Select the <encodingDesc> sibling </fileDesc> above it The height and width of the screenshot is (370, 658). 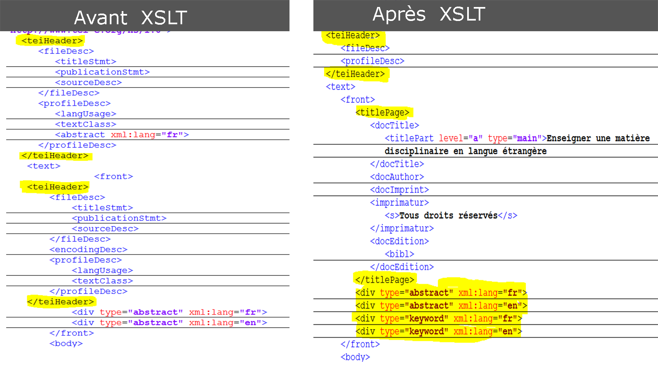point(80,239)
